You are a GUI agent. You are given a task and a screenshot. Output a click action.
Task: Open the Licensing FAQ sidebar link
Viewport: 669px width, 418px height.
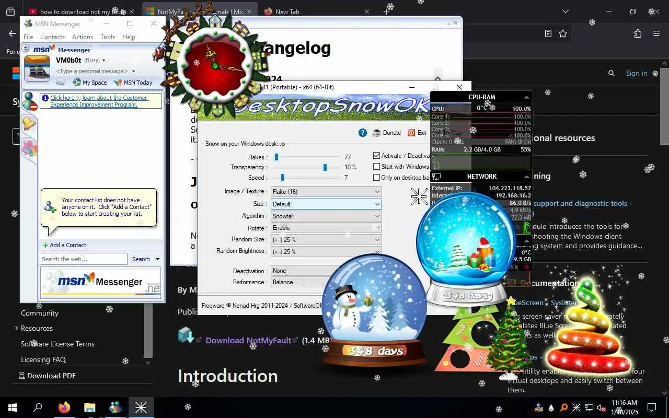click(x=43, y=359)
